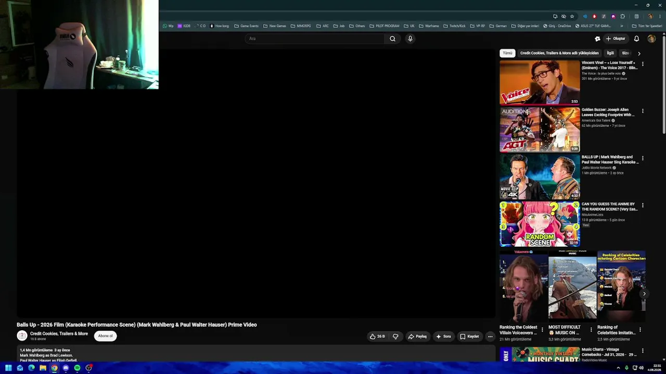This screenshot has height=374, width=666.
Task: Open the German bookmark folder
Action: (498, 26)
